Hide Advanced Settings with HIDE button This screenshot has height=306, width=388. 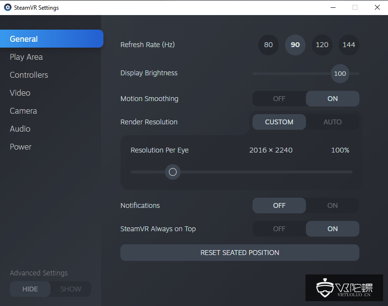30,289
